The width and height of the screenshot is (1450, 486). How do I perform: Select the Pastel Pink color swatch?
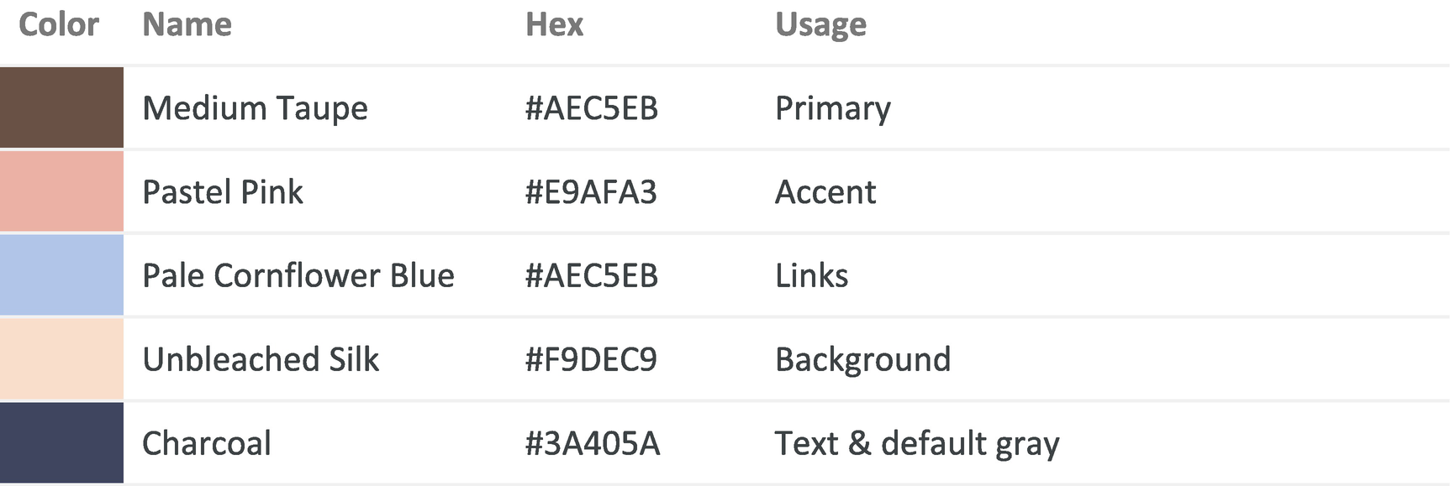click(x=61, y=191)
